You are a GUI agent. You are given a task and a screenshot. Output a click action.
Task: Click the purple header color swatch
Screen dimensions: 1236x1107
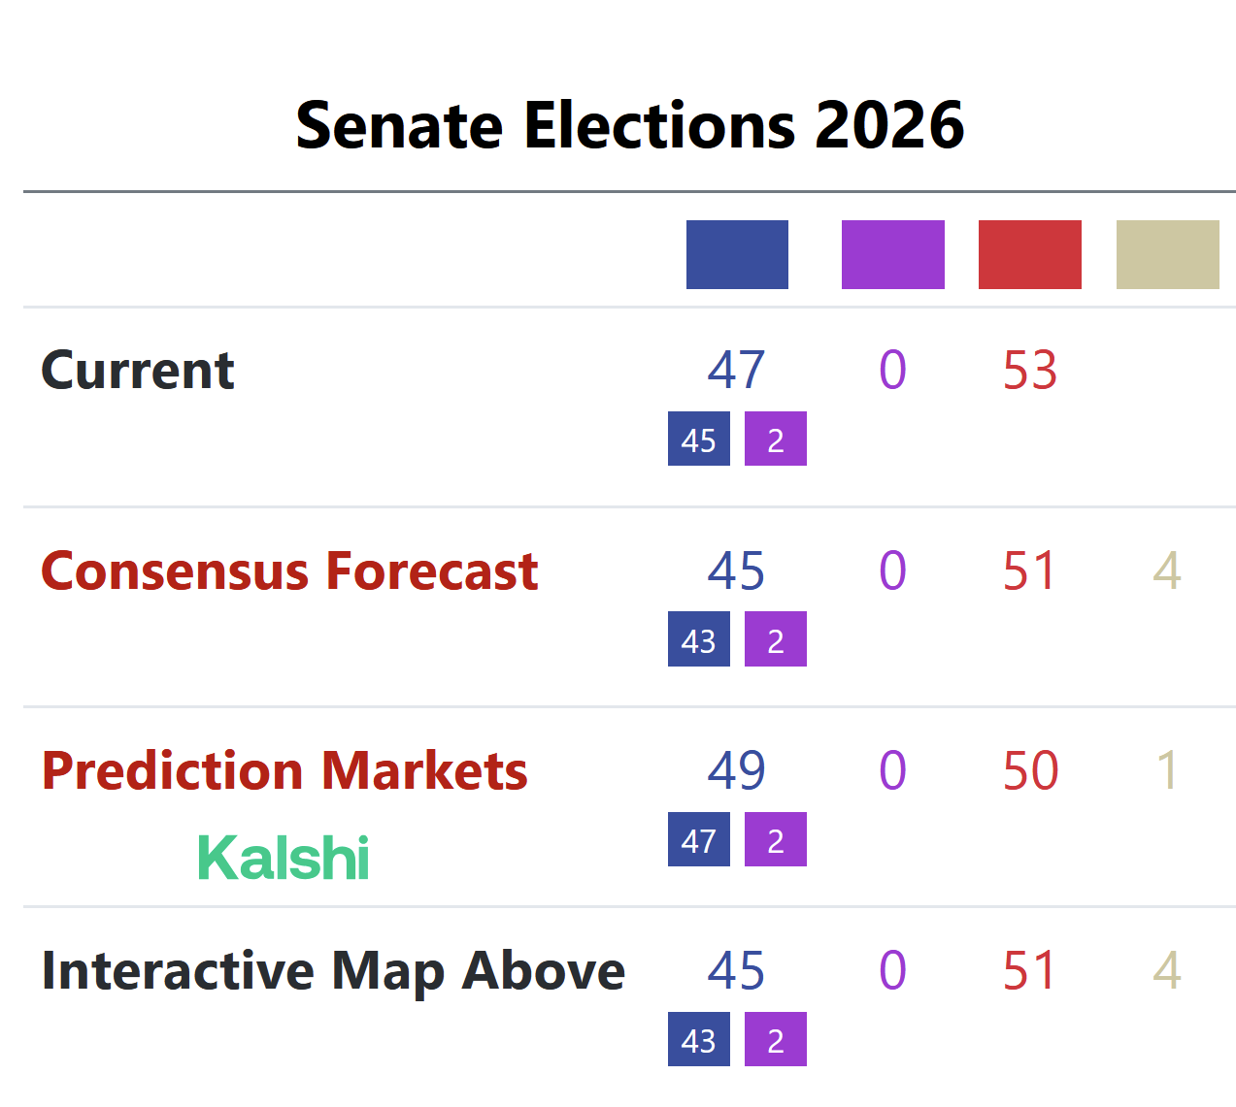click(892, 254)
